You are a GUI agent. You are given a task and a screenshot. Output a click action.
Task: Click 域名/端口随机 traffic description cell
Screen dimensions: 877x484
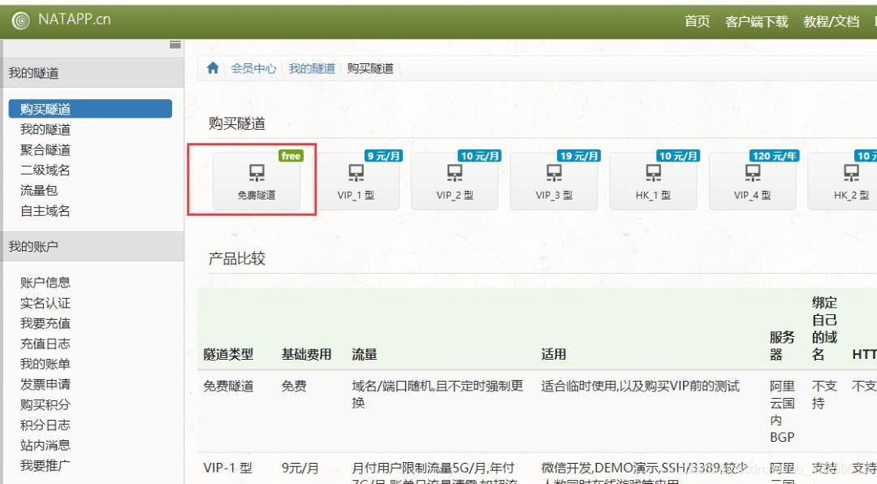(438, 394)
